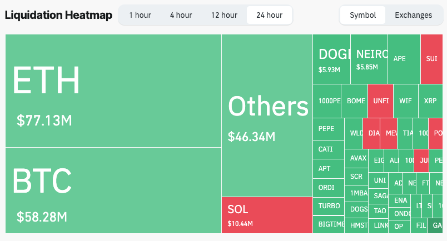
Task: Open the ETH $77.13M liquidation tile
Action: click(113, 91)
